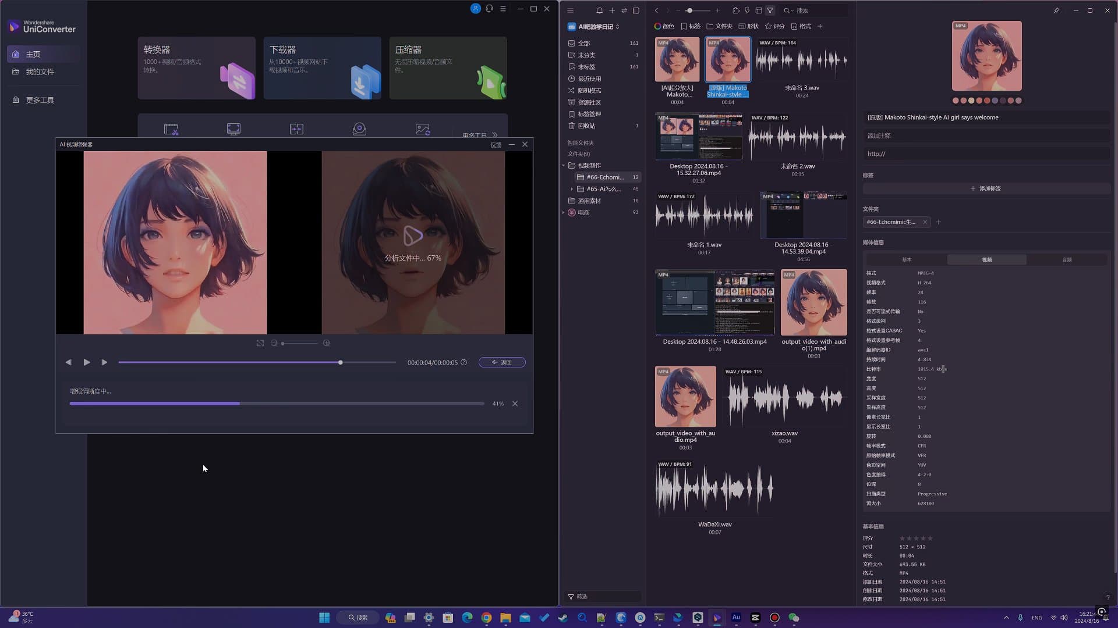This screenshot has width=1118, height=628.
Task: Click the thumbnail size slider
Action: [x=697, y=10]
